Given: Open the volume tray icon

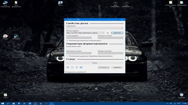Looking at the screenshot, I should (x=171, y=104).
